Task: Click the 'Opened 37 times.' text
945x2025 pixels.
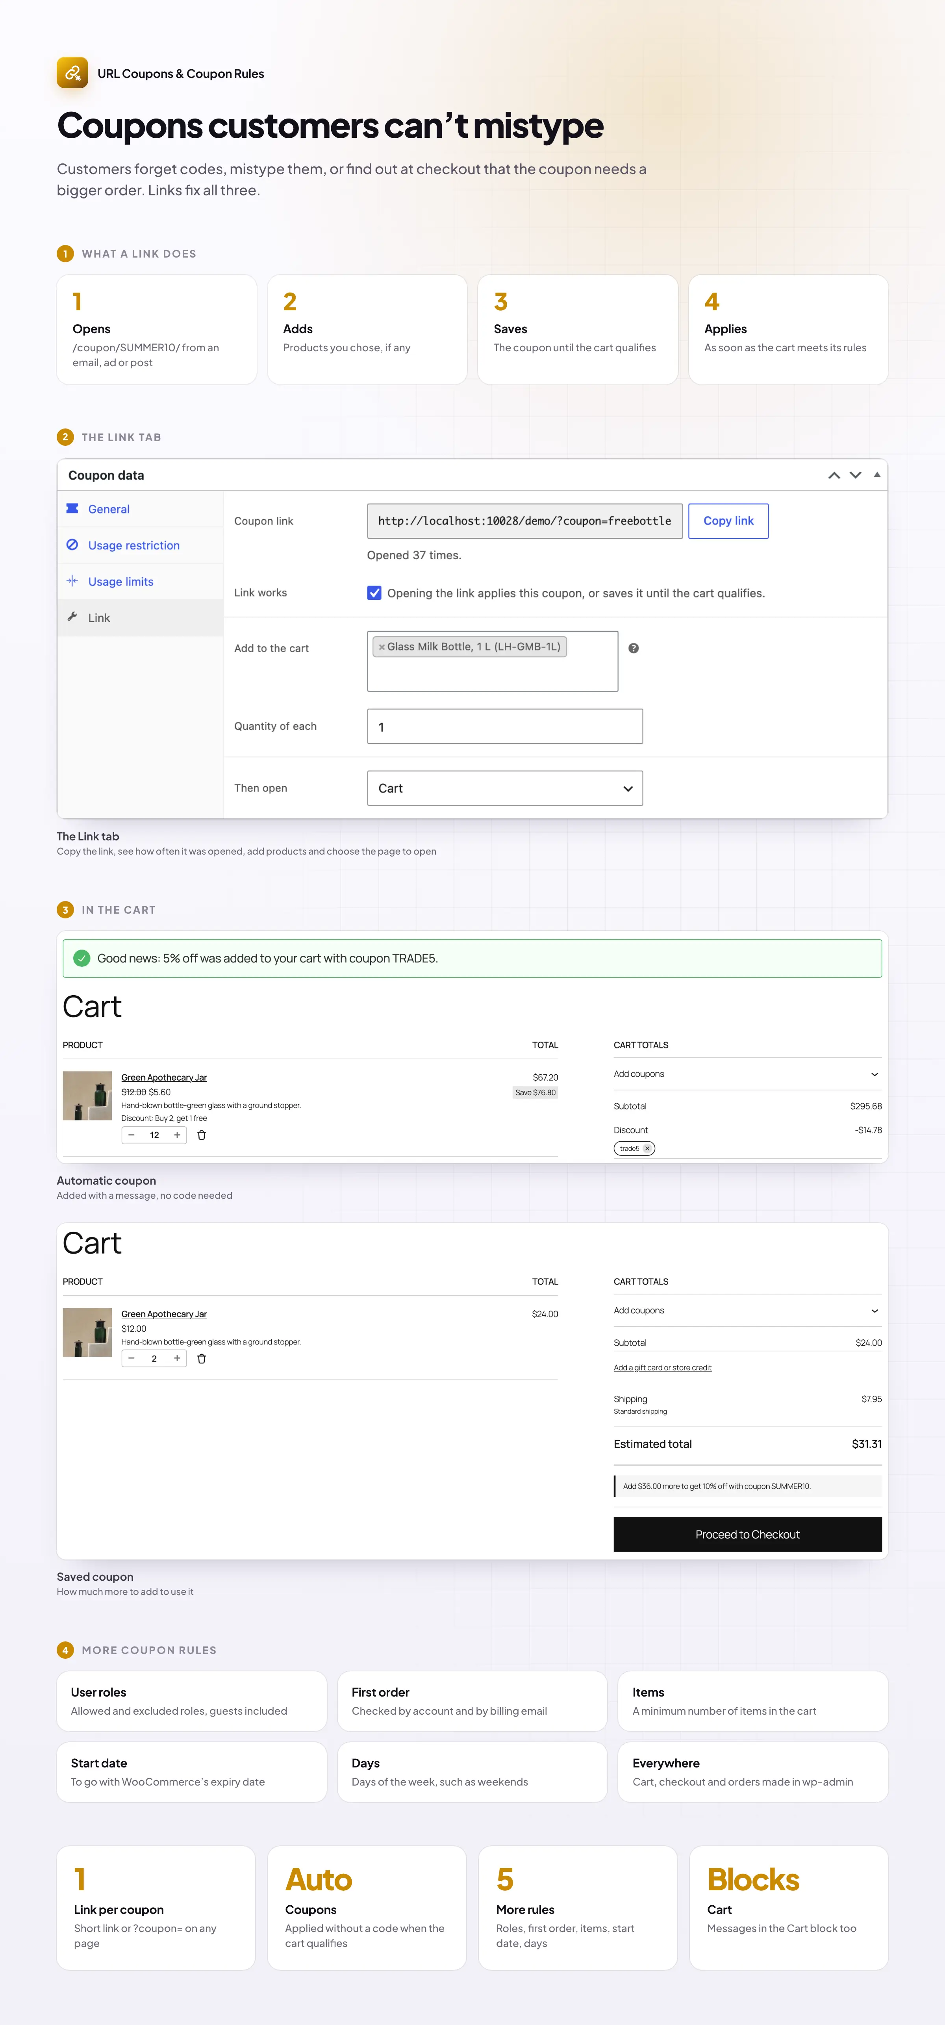Action: [414, 556]
